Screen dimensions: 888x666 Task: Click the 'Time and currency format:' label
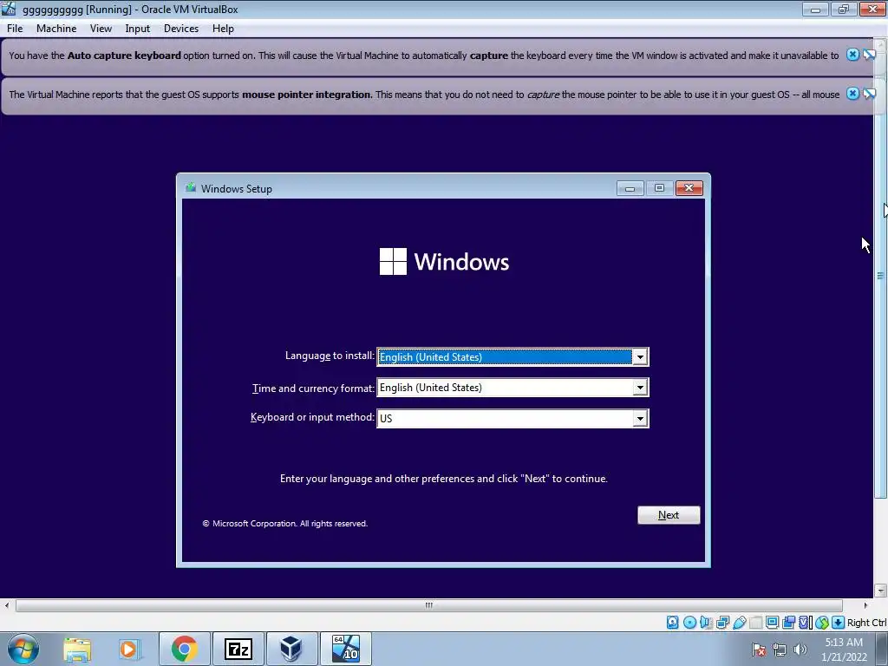point(313,388)
